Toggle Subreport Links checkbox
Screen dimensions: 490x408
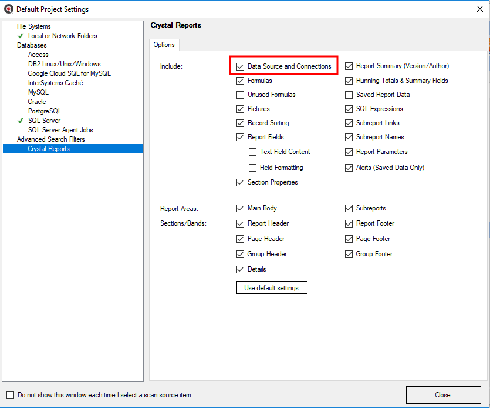[349, 123]
